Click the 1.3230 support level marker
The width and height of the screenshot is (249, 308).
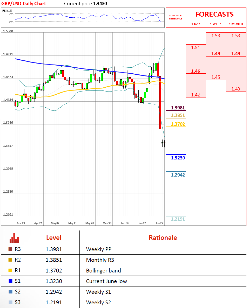pyautogui.click(x=178, y=158)
